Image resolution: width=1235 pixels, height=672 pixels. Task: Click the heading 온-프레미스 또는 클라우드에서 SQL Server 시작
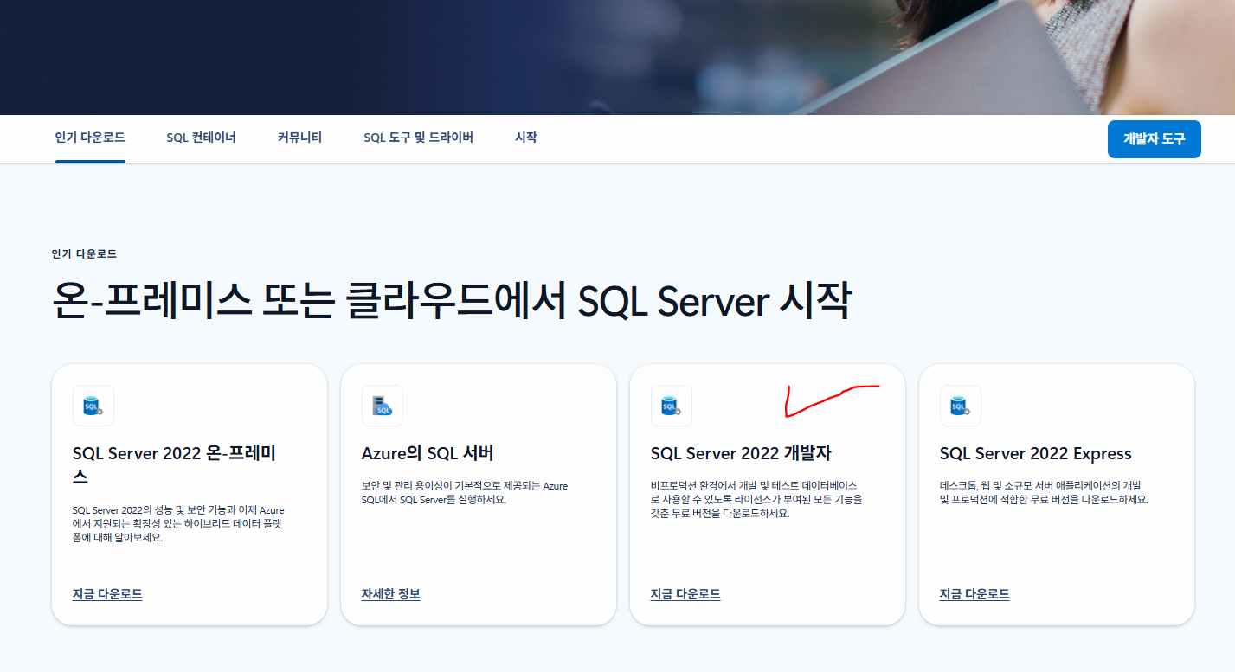[452, 302]
